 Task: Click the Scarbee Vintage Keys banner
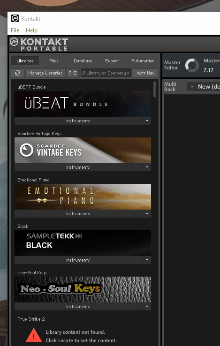[x=83, y=150]
